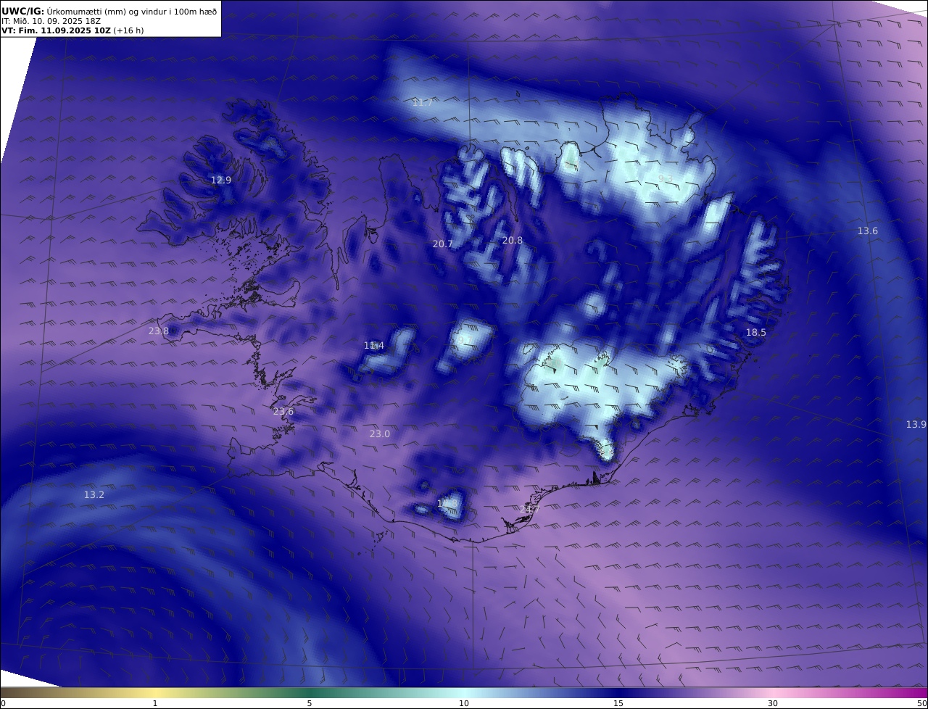Click the 24.7 value label on south coast
Viewport: 928px width, 709px height.
point(530,510)
